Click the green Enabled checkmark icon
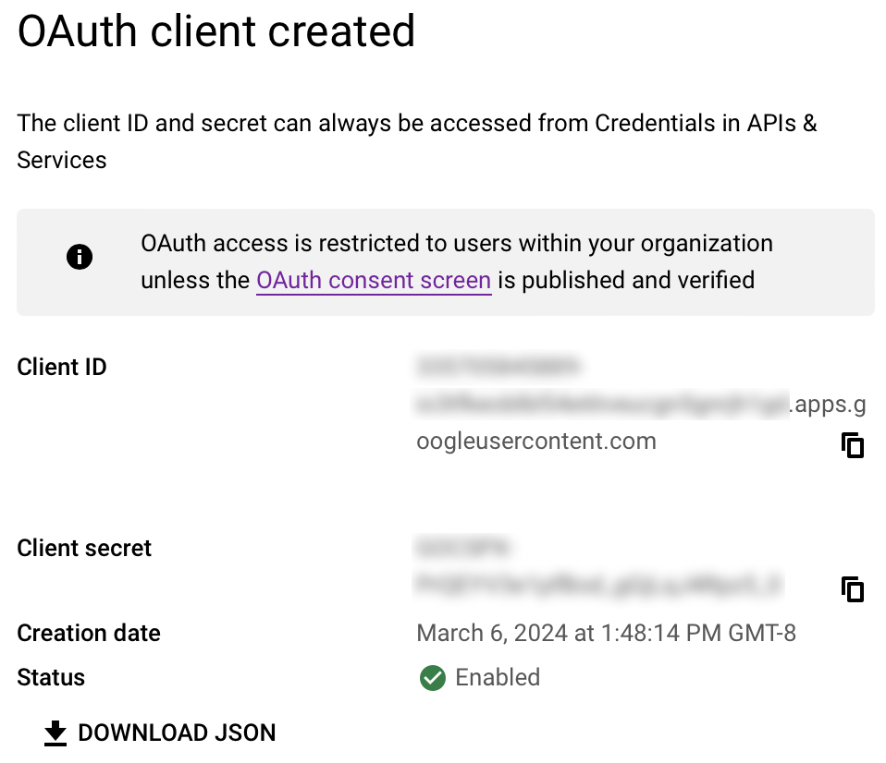This screenshot has height=763, width=886. click(432, 678)
